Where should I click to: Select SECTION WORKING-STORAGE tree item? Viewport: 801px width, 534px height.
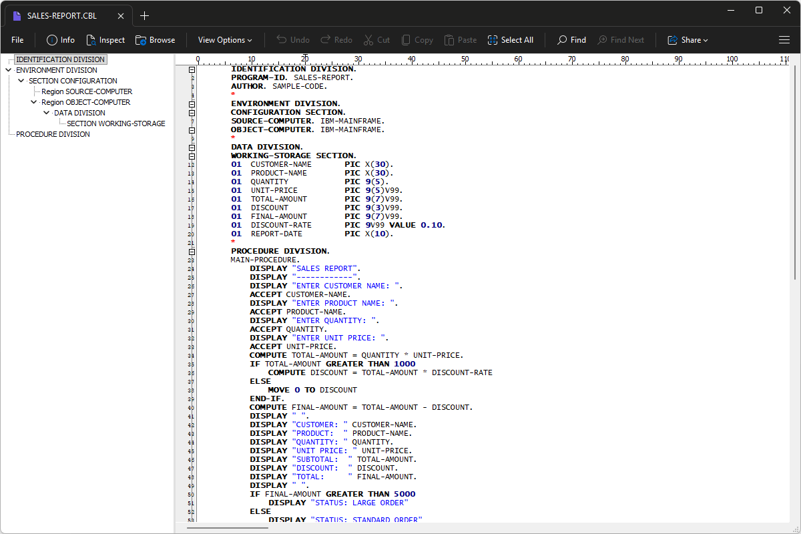click(116, 123)
